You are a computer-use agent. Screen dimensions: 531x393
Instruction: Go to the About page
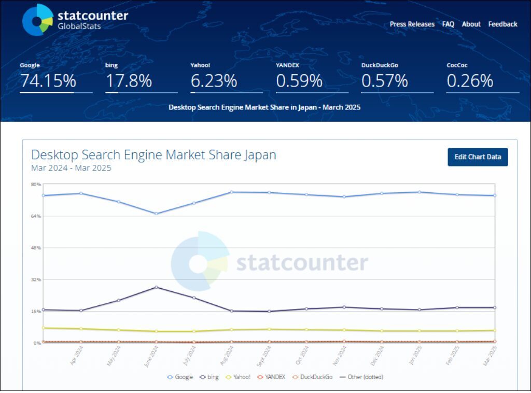[471, 24]
